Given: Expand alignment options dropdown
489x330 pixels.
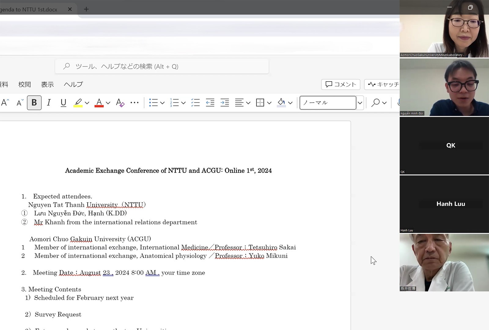Looking at the screenshot, I should (248, 103).
